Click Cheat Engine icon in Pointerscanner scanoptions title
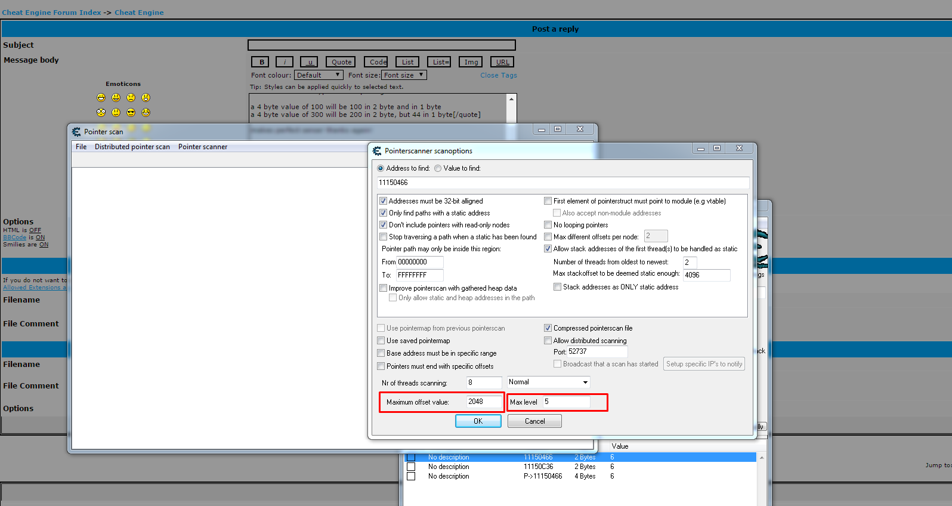Image resolution: width=952 pixels, height=506 pixels. click(377, 151)
